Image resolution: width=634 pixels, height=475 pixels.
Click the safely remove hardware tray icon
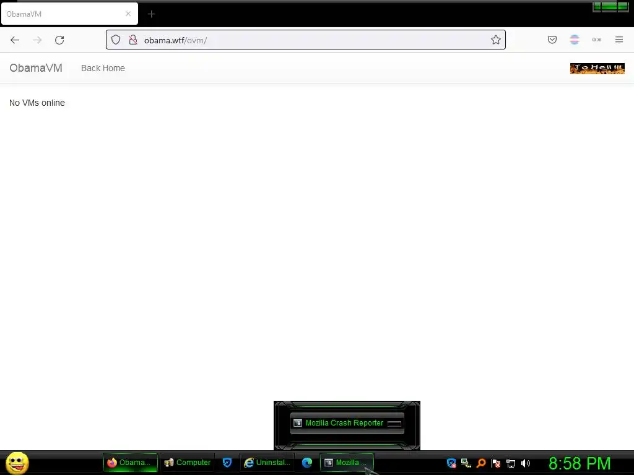[x=466, y=463]
